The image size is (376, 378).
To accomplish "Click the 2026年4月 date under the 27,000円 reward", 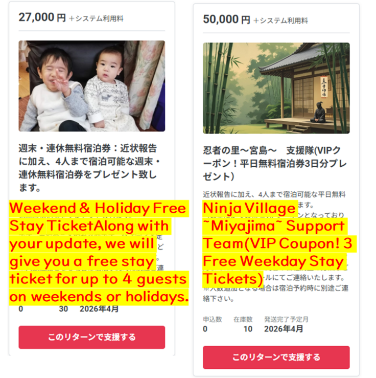I will (99, 309).
